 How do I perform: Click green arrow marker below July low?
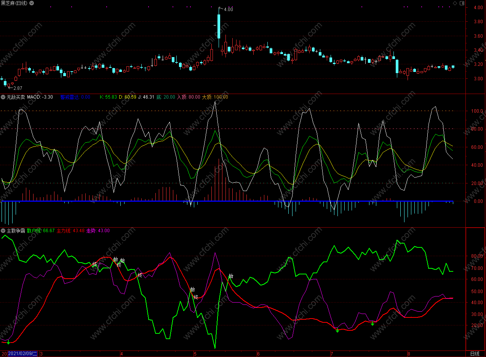pyautogui.click(x=337, y=331)
